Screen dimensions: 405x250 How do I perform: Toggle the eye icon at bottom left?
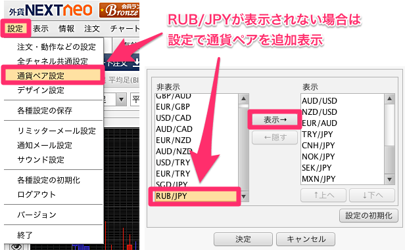tap(16, 247)
